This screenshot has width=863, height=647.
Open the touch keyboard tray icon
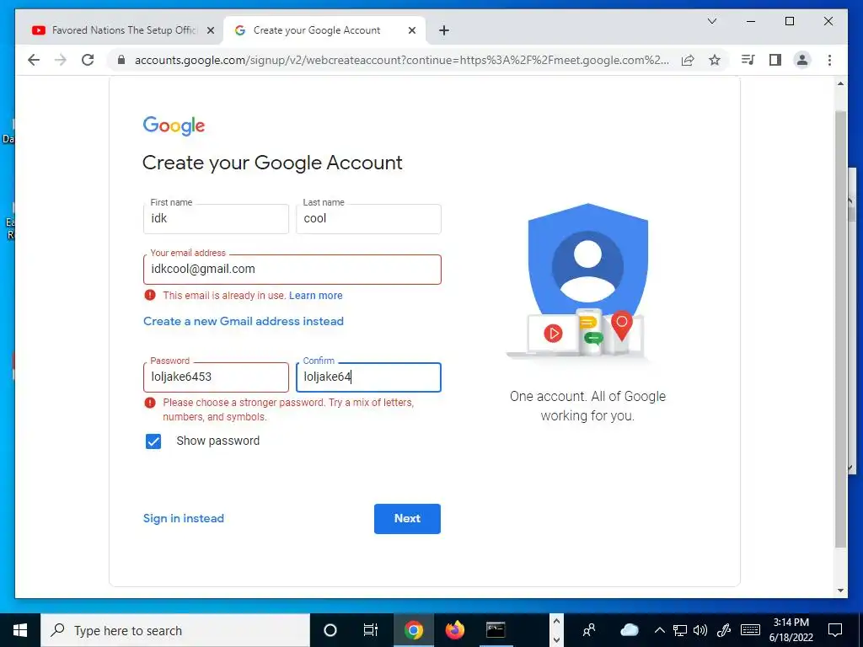[750, 630]
